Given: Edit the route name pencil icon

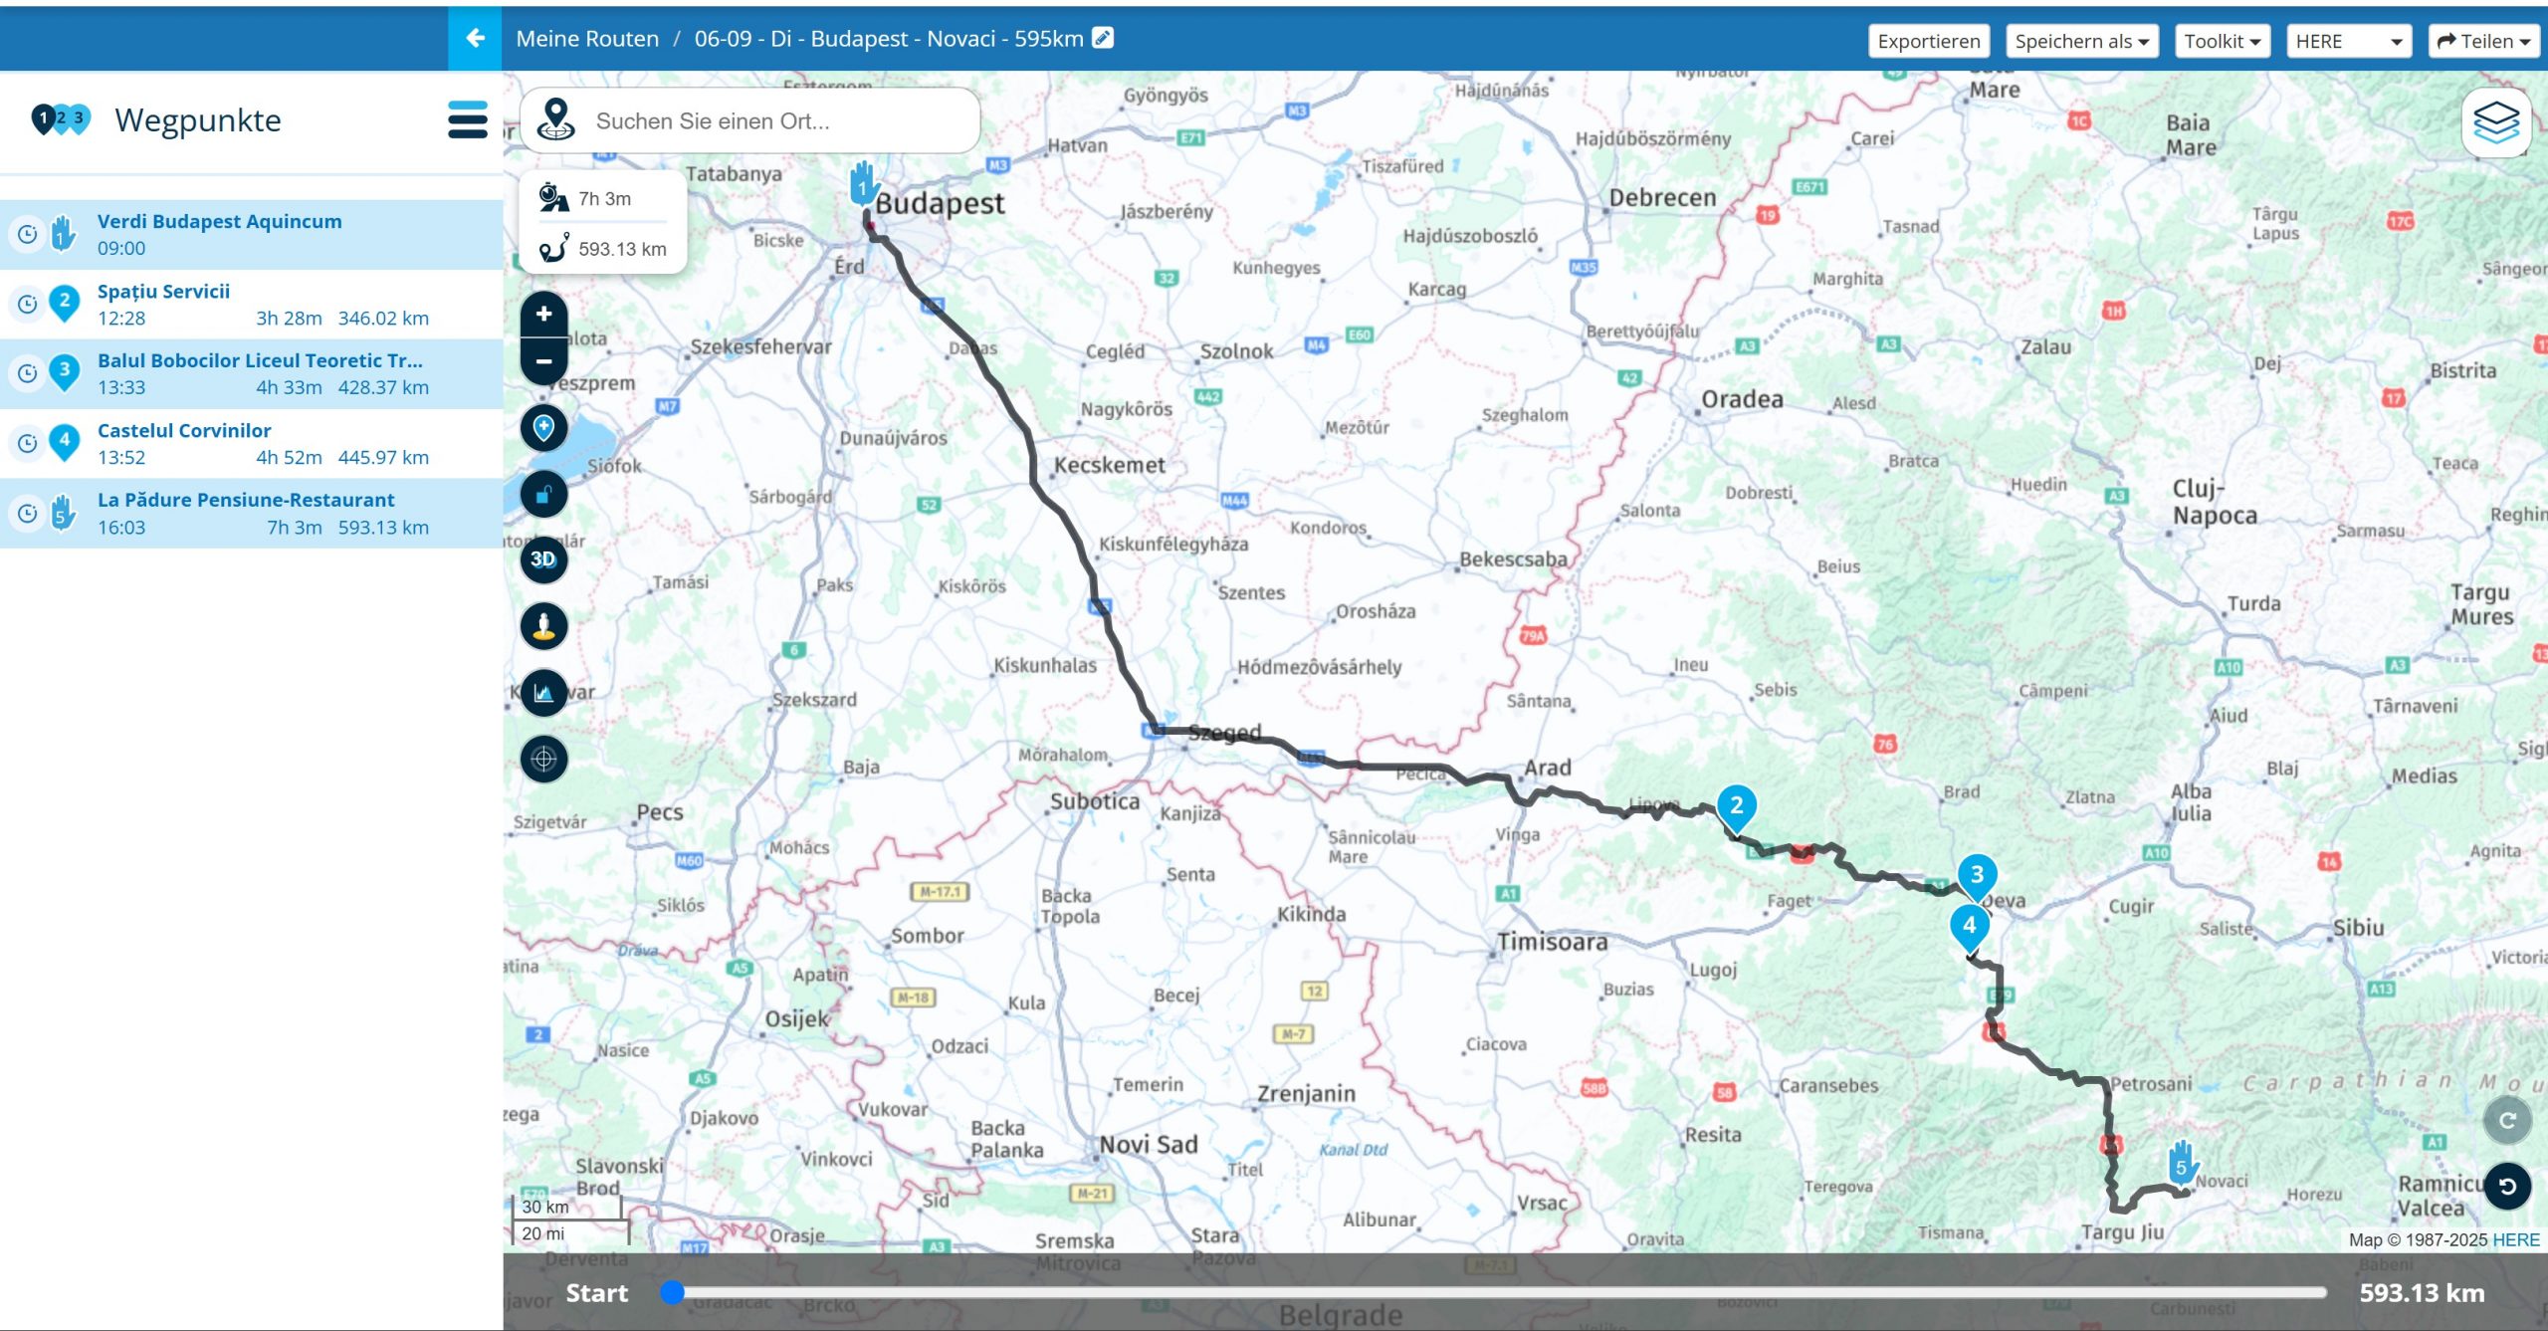Looking at the screenshot, I should (1102, 38).
